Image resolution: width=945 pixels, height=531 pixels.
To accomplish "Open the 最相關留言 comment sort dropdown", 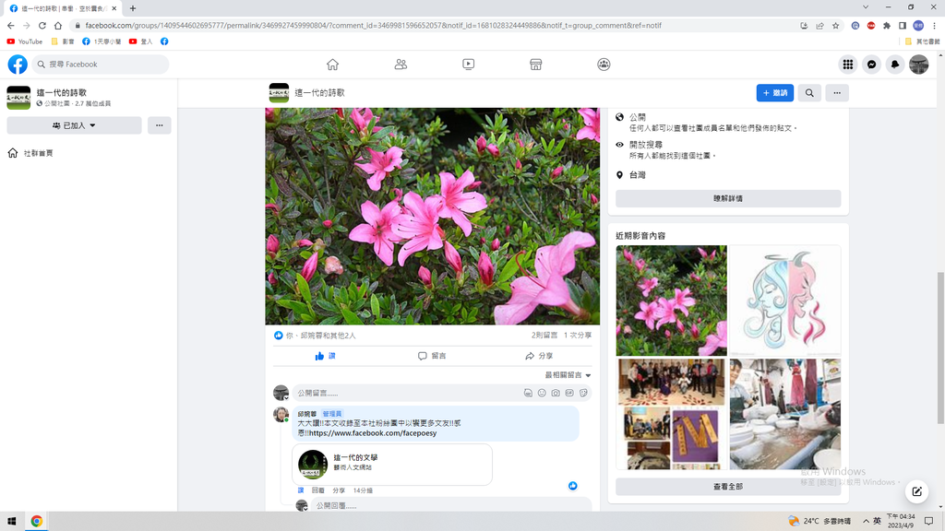I will [568, 375].
